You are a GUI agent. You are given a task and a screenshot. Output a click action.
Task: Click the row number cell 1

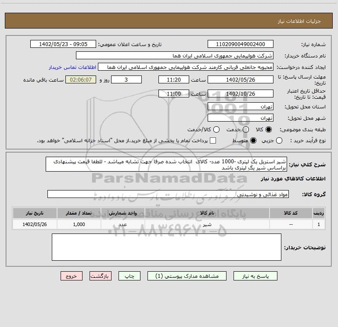point(319,224)
